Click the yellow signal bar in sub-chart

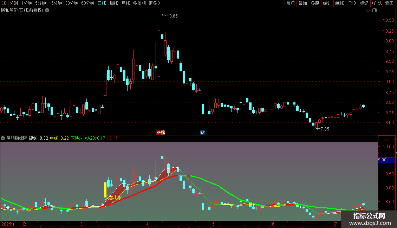pos(105,190)
